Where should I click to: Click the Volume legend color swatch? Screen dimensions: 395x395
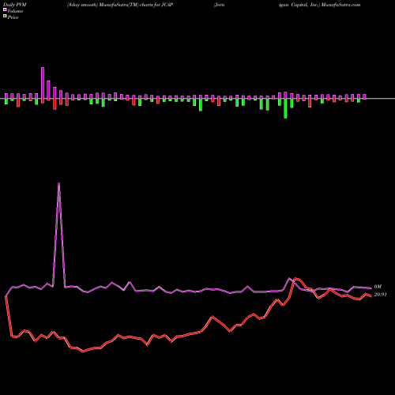5,9
